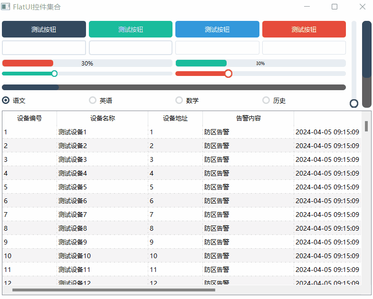Select cell 测试设备9

tap(102, 242)
